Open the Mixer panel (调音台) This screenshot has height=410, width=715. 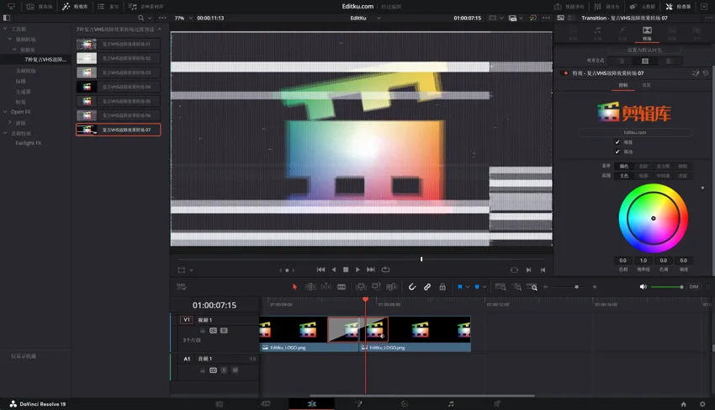[606, 6]
